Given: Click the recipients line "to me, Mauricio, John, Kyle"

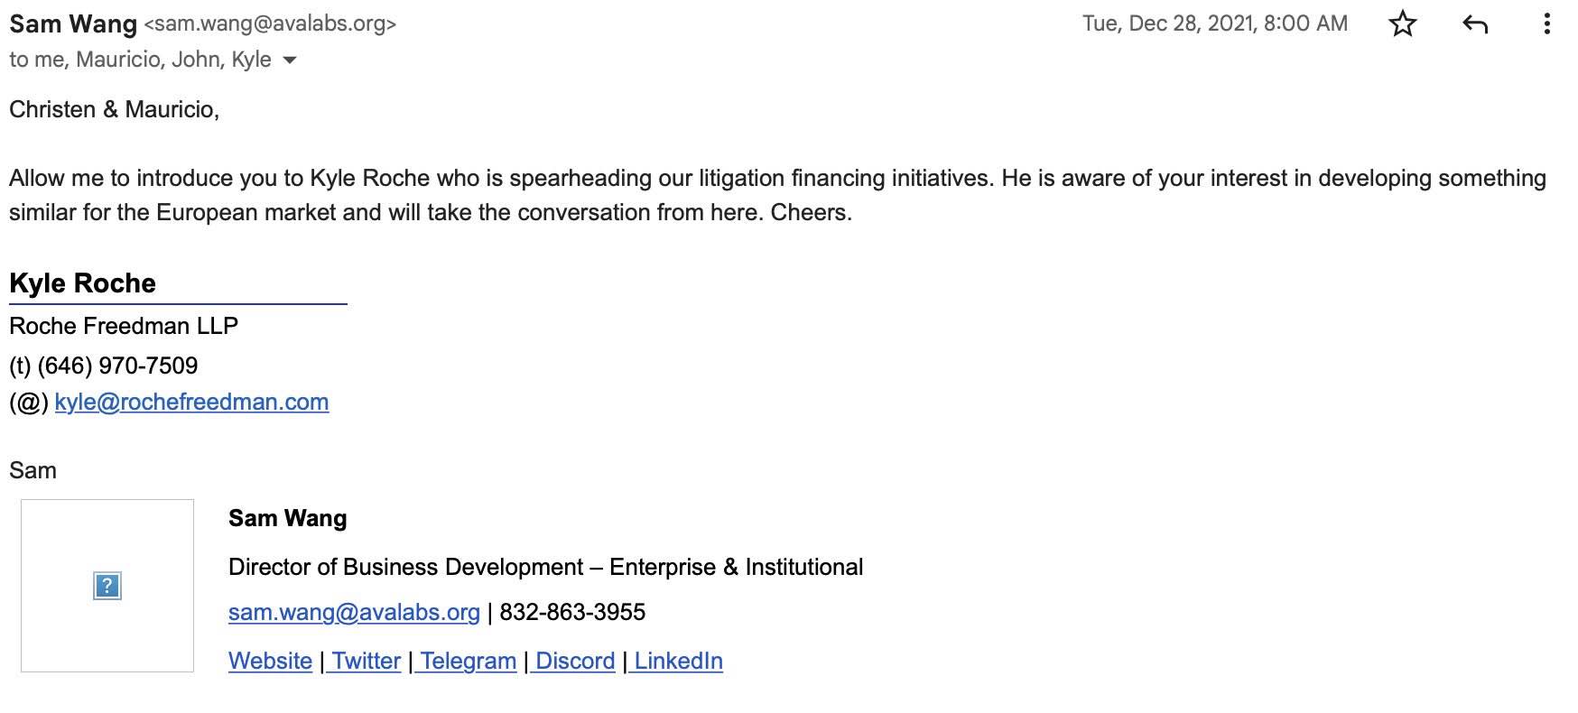Looking at the screenshot, I should click(x=140, y=60).
